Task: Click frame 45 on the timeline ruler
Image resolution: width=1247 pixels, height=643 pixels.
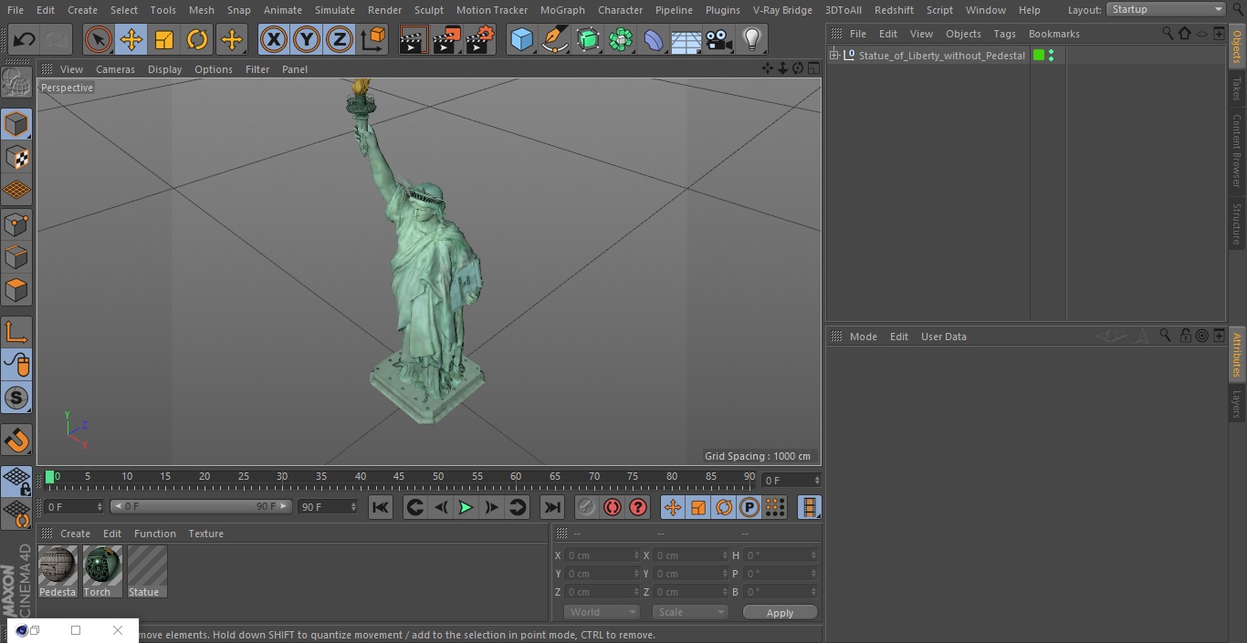Action: click(399, 477)
